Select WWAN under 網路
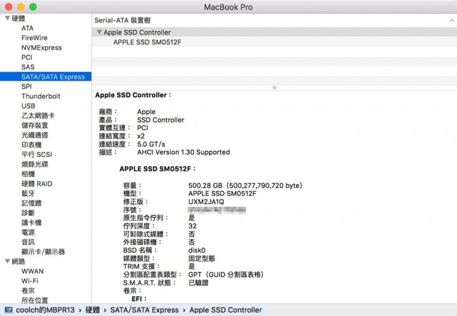This screenshot has height=316, width=457. tap(32, 271)
